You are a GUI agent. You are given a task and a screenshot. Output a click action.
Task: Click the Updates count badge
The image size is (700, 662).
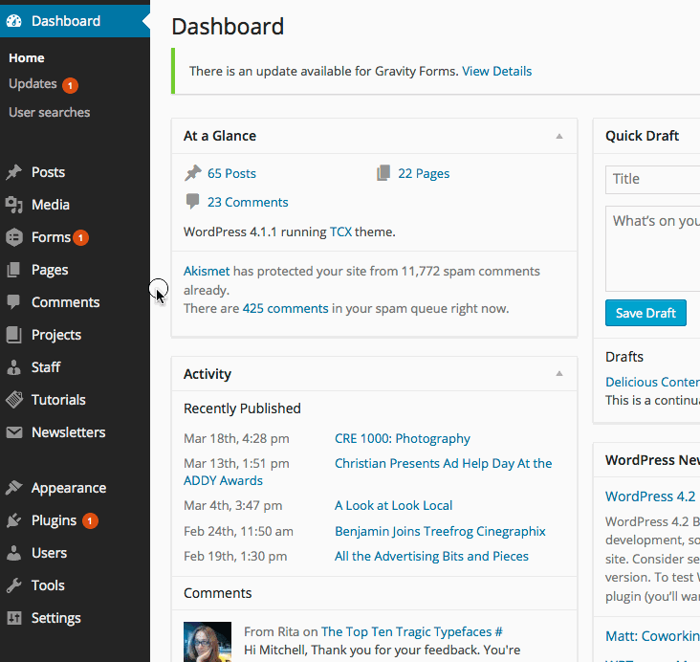[x=70, y=85]
